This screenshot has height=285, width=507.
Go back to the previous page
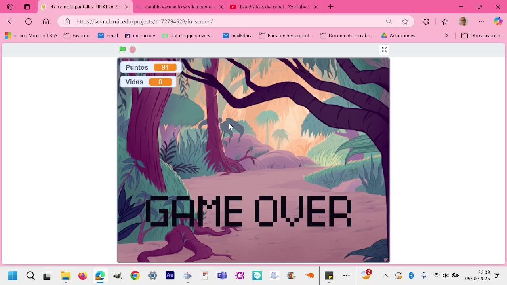[x=11, y=21]
